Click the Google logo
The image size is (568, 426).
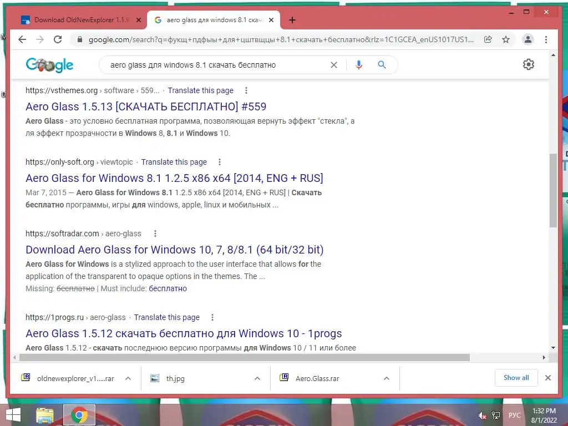[49, 65]
